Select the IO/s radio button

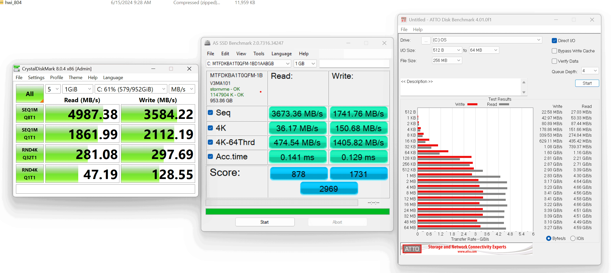(573, 238)
